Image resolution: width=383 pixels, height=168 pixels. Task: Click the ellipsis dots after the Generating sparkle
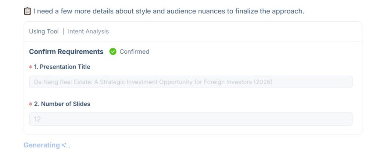coord(68,146)
